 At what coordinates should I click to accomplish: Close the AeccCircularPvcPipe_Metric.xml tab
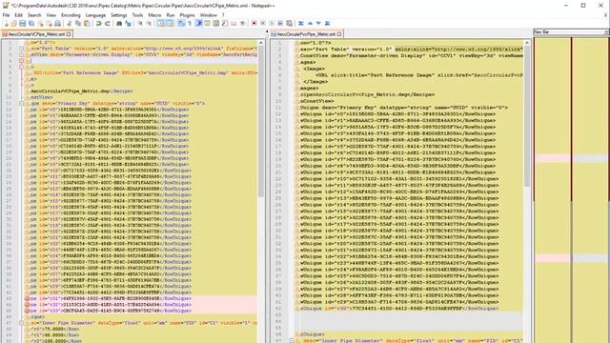click(x=339, y=34)
